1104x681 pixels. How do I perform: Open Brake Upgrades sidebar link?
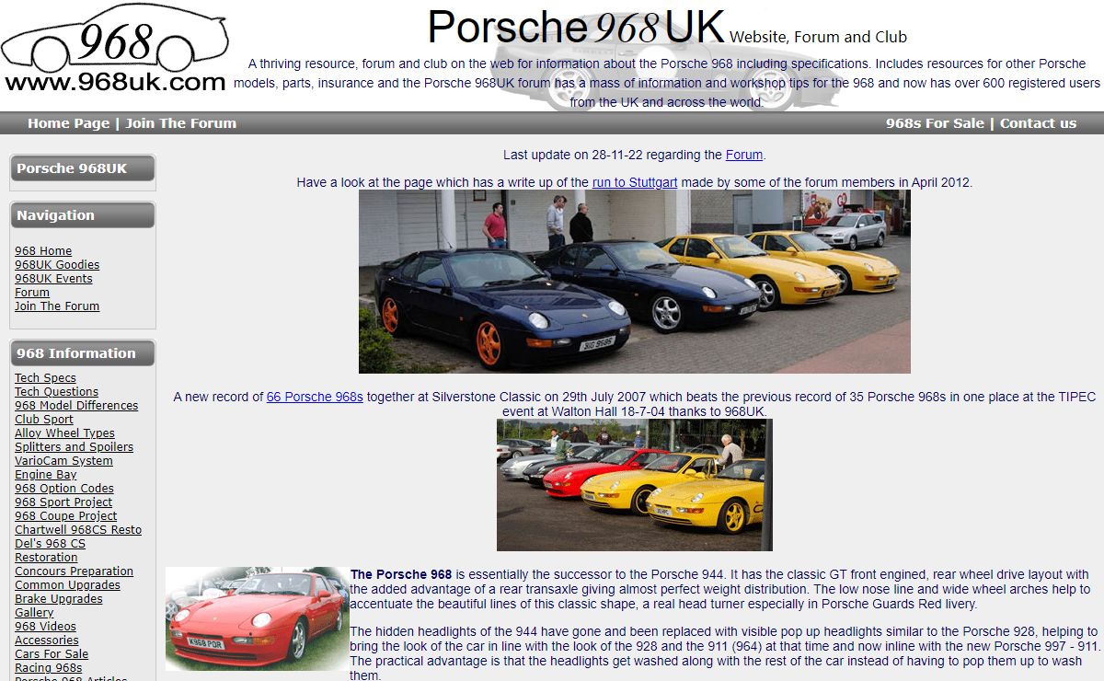tap(58, 599)
